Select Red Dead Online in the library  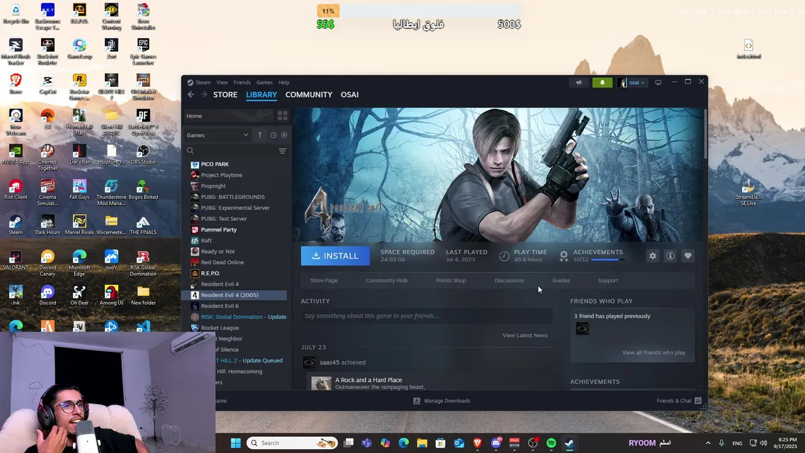coord(222,262)
